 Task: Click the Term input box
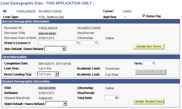click(x=147, y=63)
